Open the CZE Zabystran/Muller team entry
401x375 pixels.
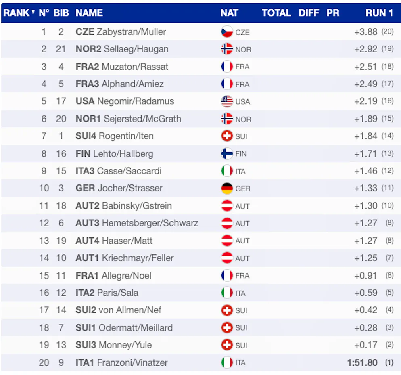pyautogui.click(x=121, y=32)
